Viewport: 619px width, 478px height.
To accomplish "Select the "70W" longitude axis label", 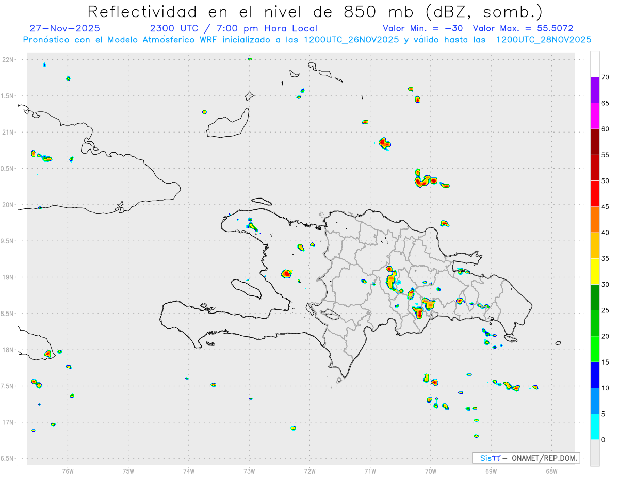I will (x=431, y=471).
